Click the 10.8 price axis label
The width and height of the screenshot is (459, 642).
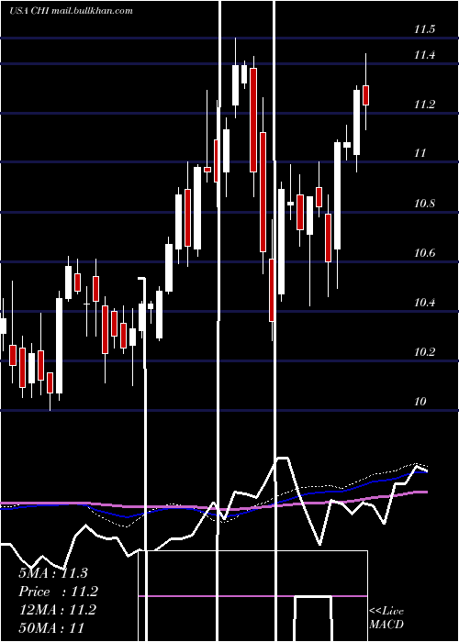(x=424, y=204)
